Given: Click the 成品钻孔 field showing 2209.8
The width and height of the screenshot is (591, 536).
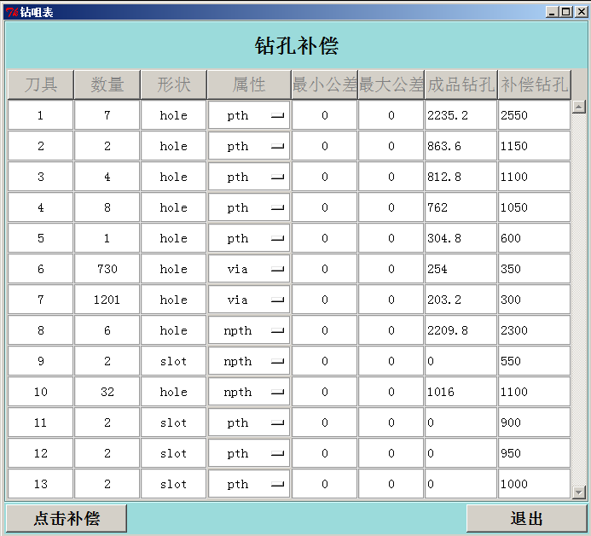Looking at the screenshot, I should pos(461,330).
